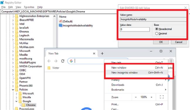Screen dimensions: 190x110
Task: Click the fullscreen icon beside Zoom
Action: tap(162, 97)
